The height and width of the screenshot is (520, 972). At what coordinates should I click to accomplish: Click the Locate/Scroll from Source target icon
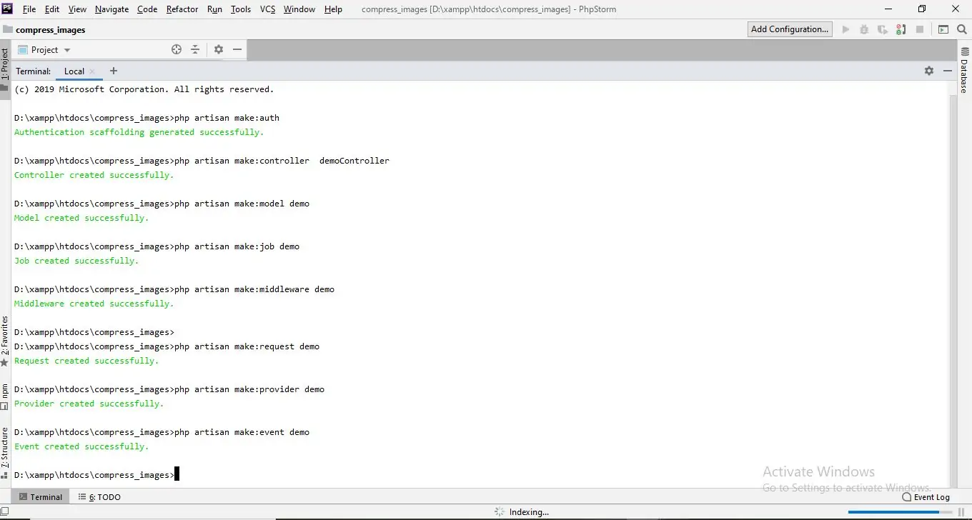pos(177,49)
